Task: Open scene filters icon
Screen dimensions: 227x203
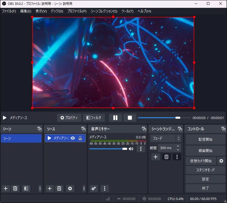Action: click(x=26, y=189)
